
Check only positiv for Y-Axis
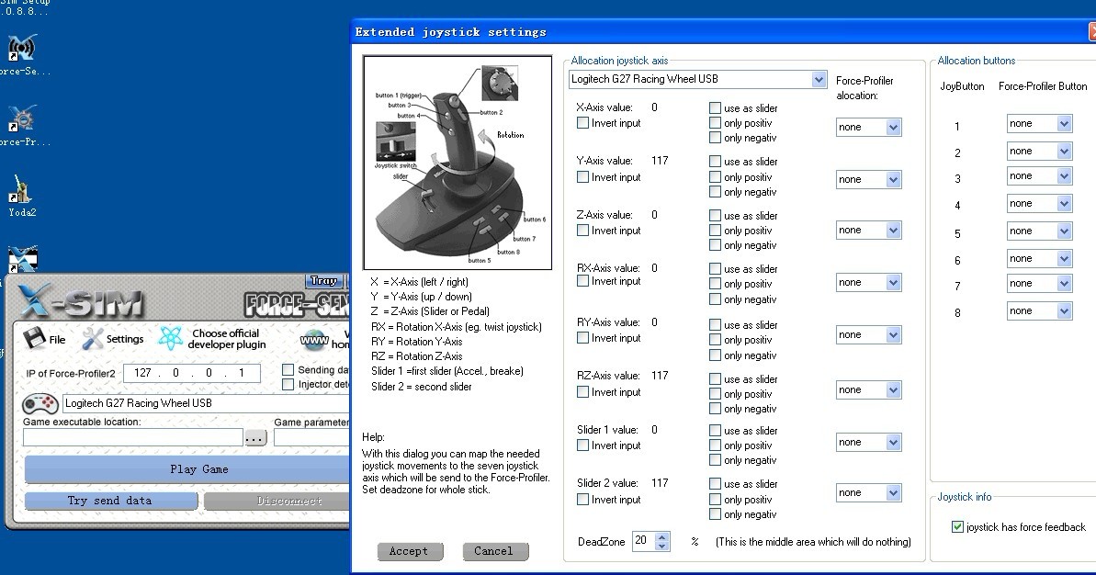pos(715,177)
